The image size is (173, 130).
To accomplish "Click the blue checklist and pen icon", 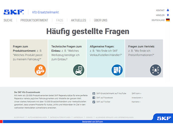I will (x=117, y=70).
